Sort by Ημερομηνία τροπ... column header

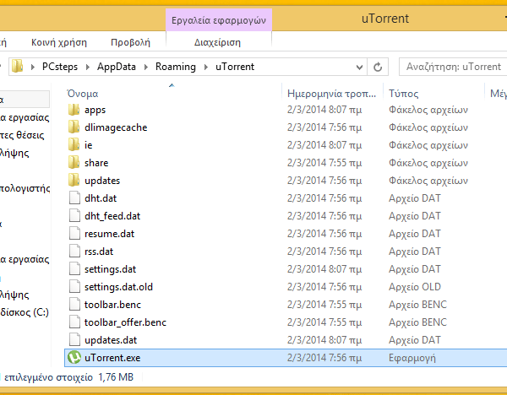(x=332, y=94)
